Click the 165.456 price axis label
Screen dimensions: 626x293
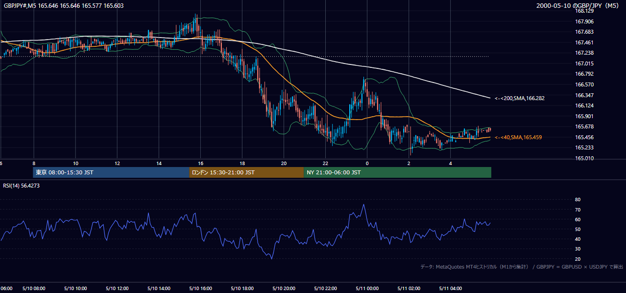click(x=584, y=137)
